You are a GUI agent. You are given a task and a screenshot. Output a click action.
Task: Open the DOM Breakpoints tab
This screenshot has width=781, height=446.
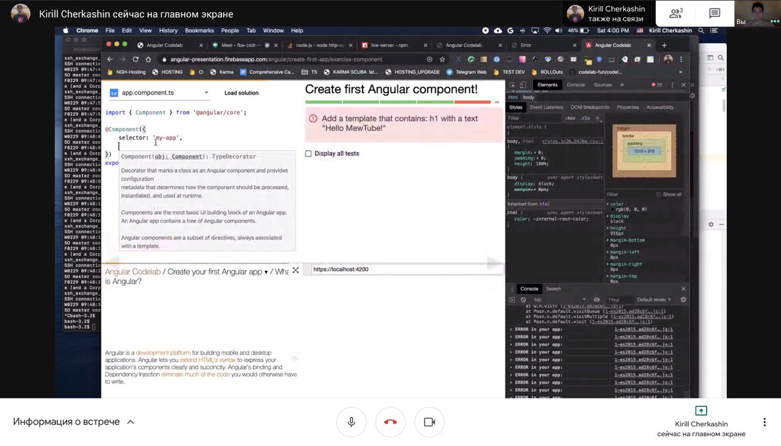coord(590,107)
